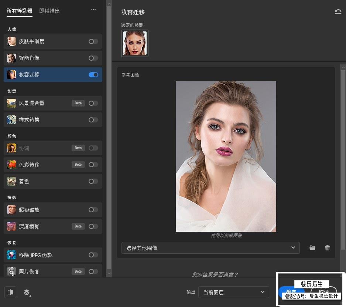This screenshot has width=346, height=307.
Task: Enable the 智能肖像 toggle
Action: [93, 58]
